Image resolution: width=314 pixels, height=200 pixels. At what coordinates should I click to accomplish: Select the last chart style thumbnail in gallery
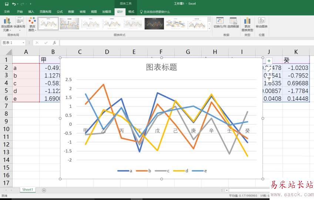click(x=197, y=24)
